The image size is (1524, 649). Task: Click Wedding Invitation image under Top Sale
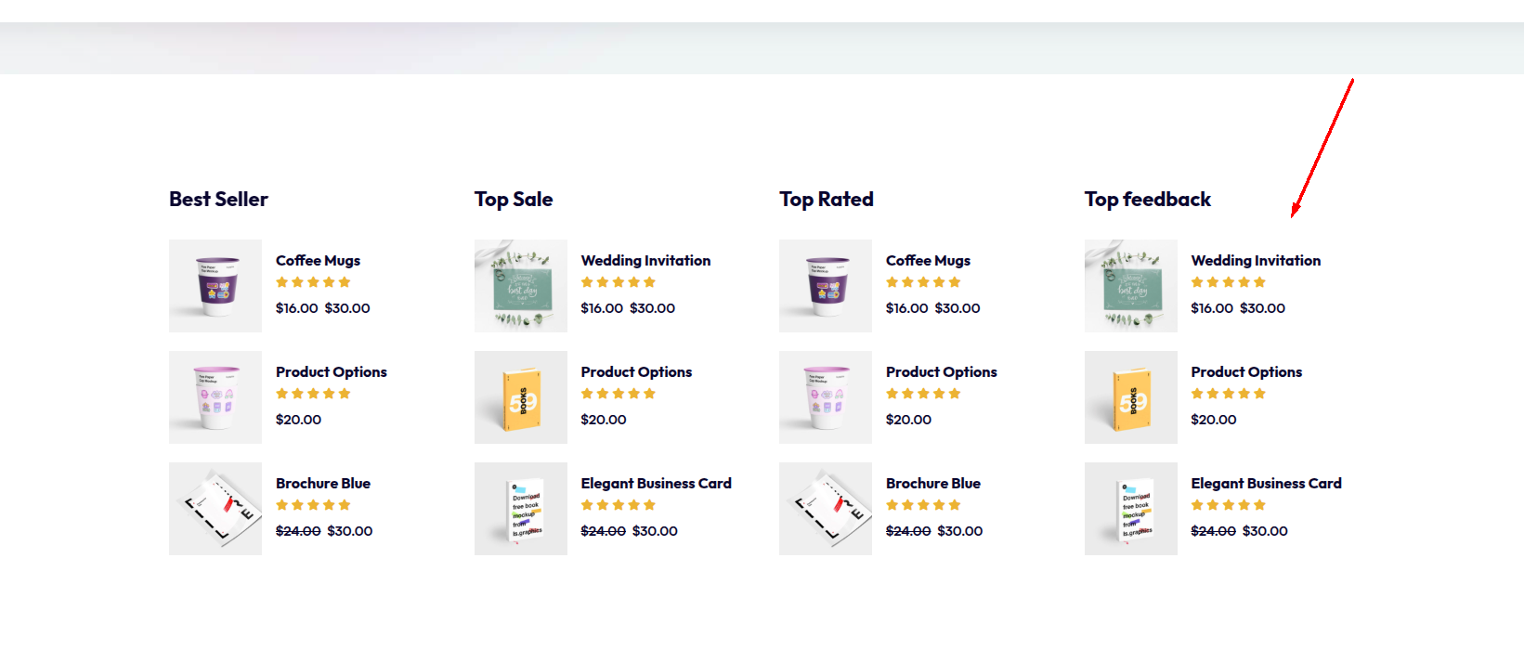click(521, 286)
